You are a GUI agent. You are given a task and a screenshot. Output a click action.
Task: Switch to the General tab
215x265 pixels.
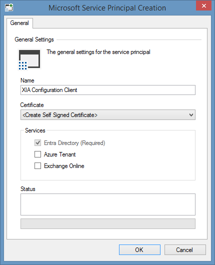tap(19, 23)
